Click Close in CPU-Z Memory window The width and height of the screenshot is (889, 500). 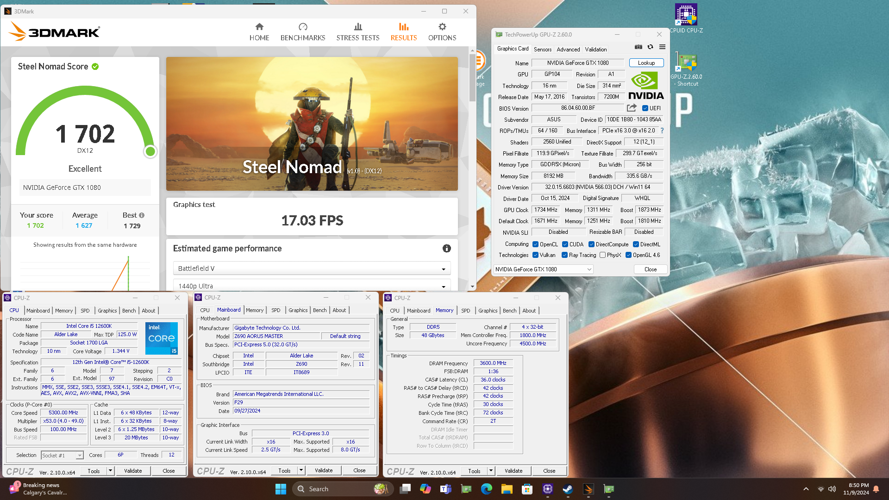[x=549, y=471]
